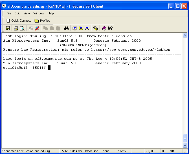Open the Profiles folder button
The height and width of the screenshot is (155, 189).
[42, 21]
